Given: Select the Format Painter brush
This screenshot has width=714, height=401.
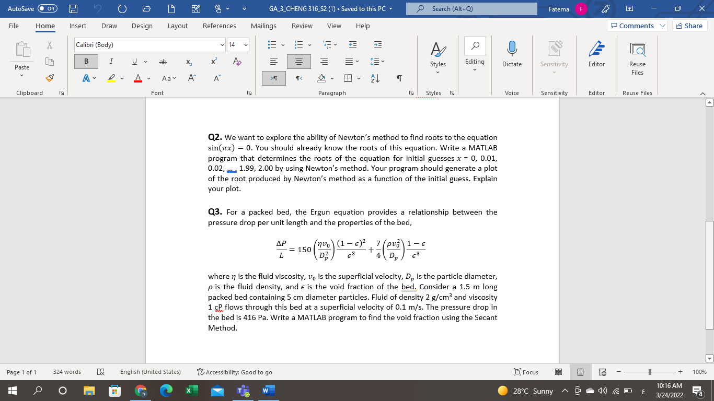Looking at the screenshot, I should 50,78.
